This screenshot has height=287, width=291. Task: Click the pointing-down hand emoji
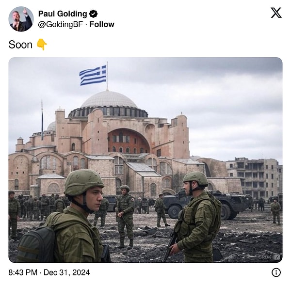tap(42, 45)
